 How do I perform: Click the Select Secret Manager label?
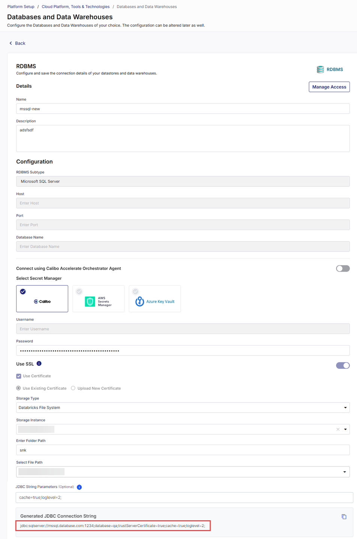39,278
